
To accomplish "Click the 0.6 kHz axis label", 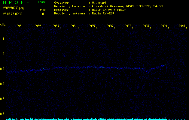I will pyautogui.click(x=3, y=114).
